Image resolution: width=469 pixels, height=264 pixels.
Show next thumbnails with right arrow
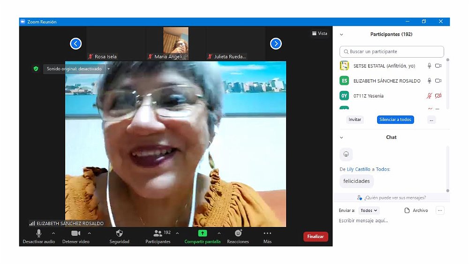[x=276, y=44]
